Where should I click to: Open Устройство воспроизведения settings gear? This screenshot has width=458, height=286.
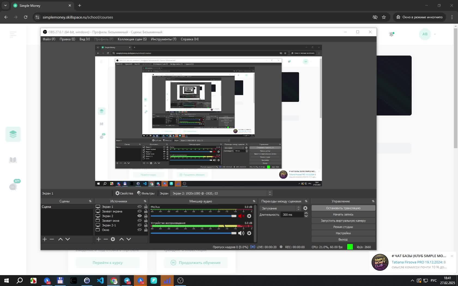249,233
